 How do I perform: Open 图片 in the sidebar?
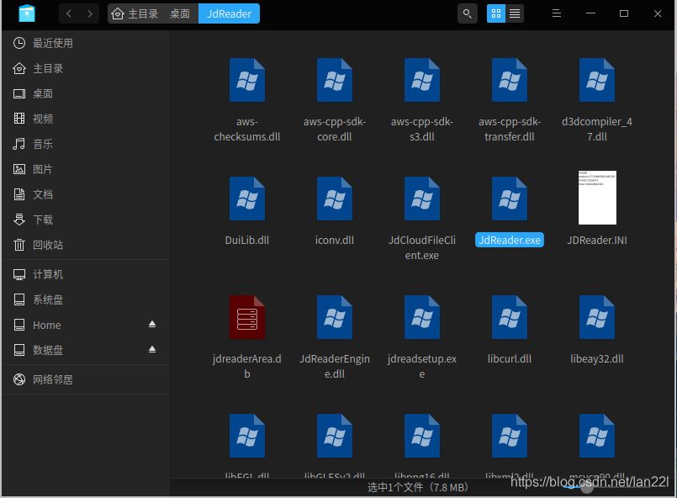pyautogui.click(x=86, y=169)
